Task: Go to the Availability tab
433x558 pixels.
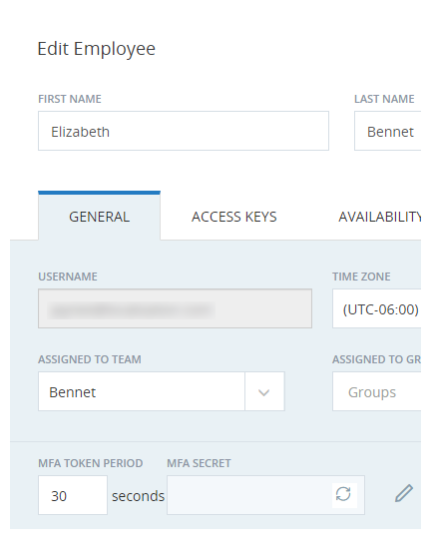Action: (379, 217)
